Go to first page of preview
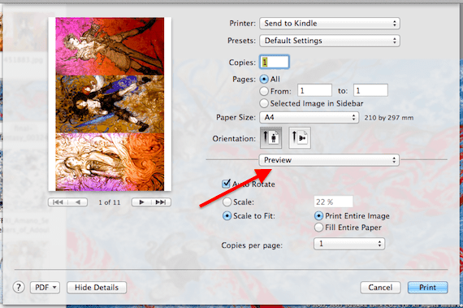This screenshot has width=463, height=308. [58, 202]
